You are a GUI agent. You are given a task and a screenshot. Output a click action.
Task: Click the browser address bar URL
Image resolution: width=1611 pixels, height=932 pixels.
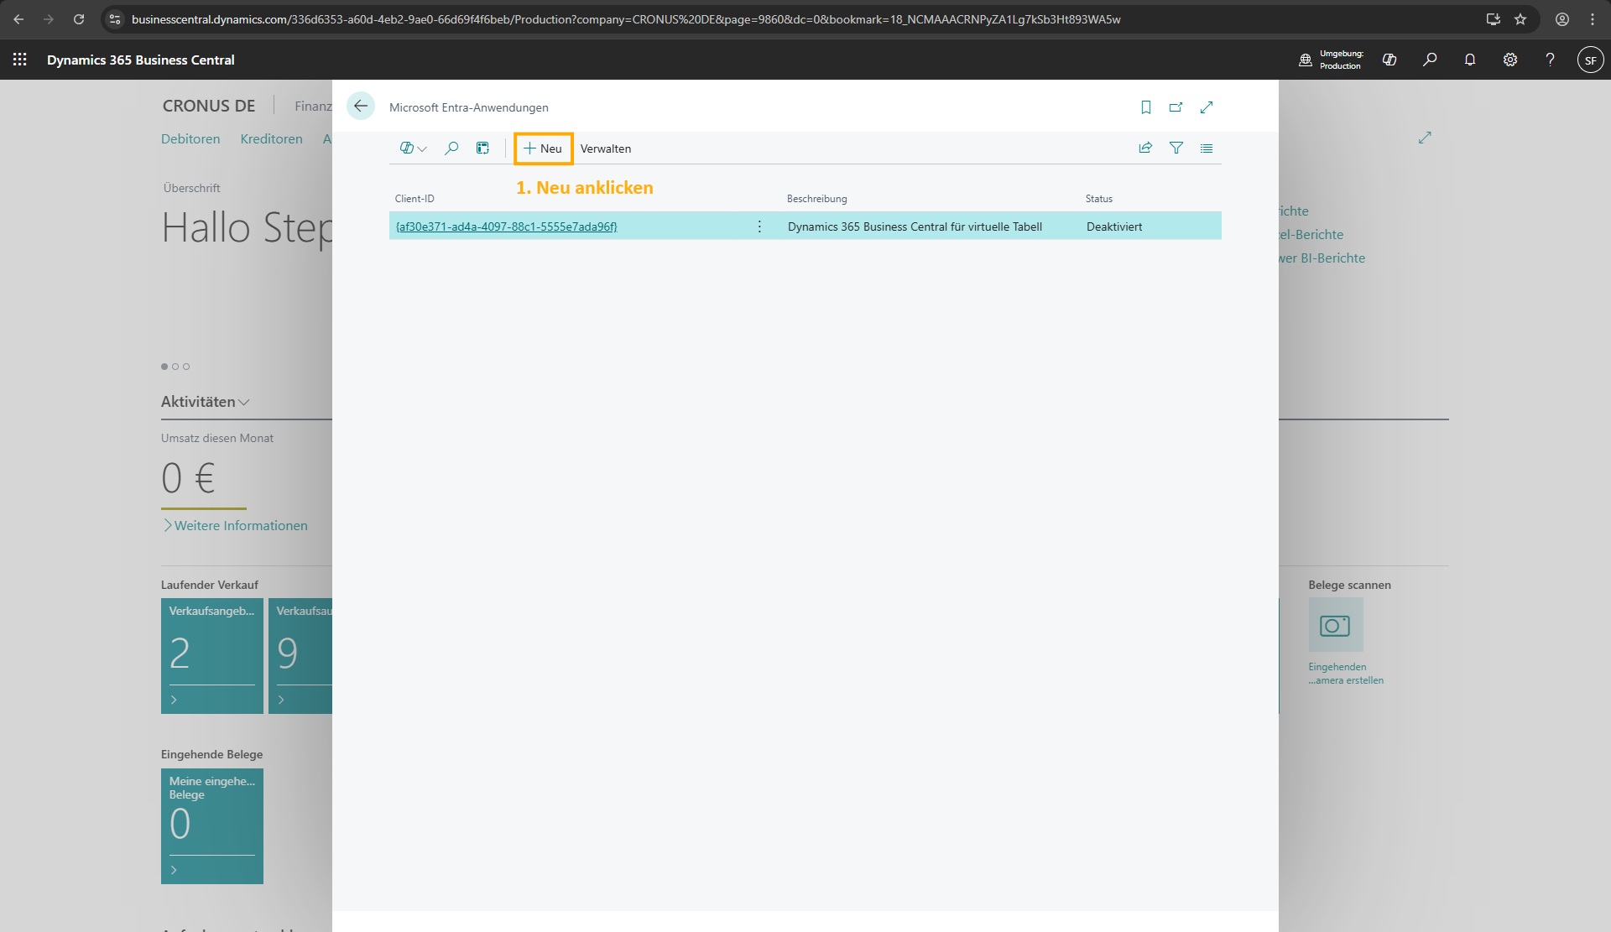tap(626, 19)
